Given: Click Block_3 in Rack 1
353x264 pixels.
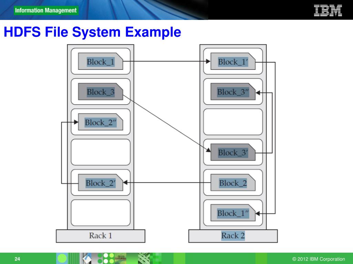Looking at the screenshot, I should (100, 91).
